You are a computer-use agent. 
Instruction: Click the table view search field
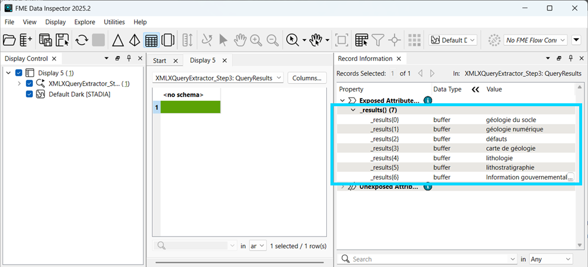tap(195, 246)
